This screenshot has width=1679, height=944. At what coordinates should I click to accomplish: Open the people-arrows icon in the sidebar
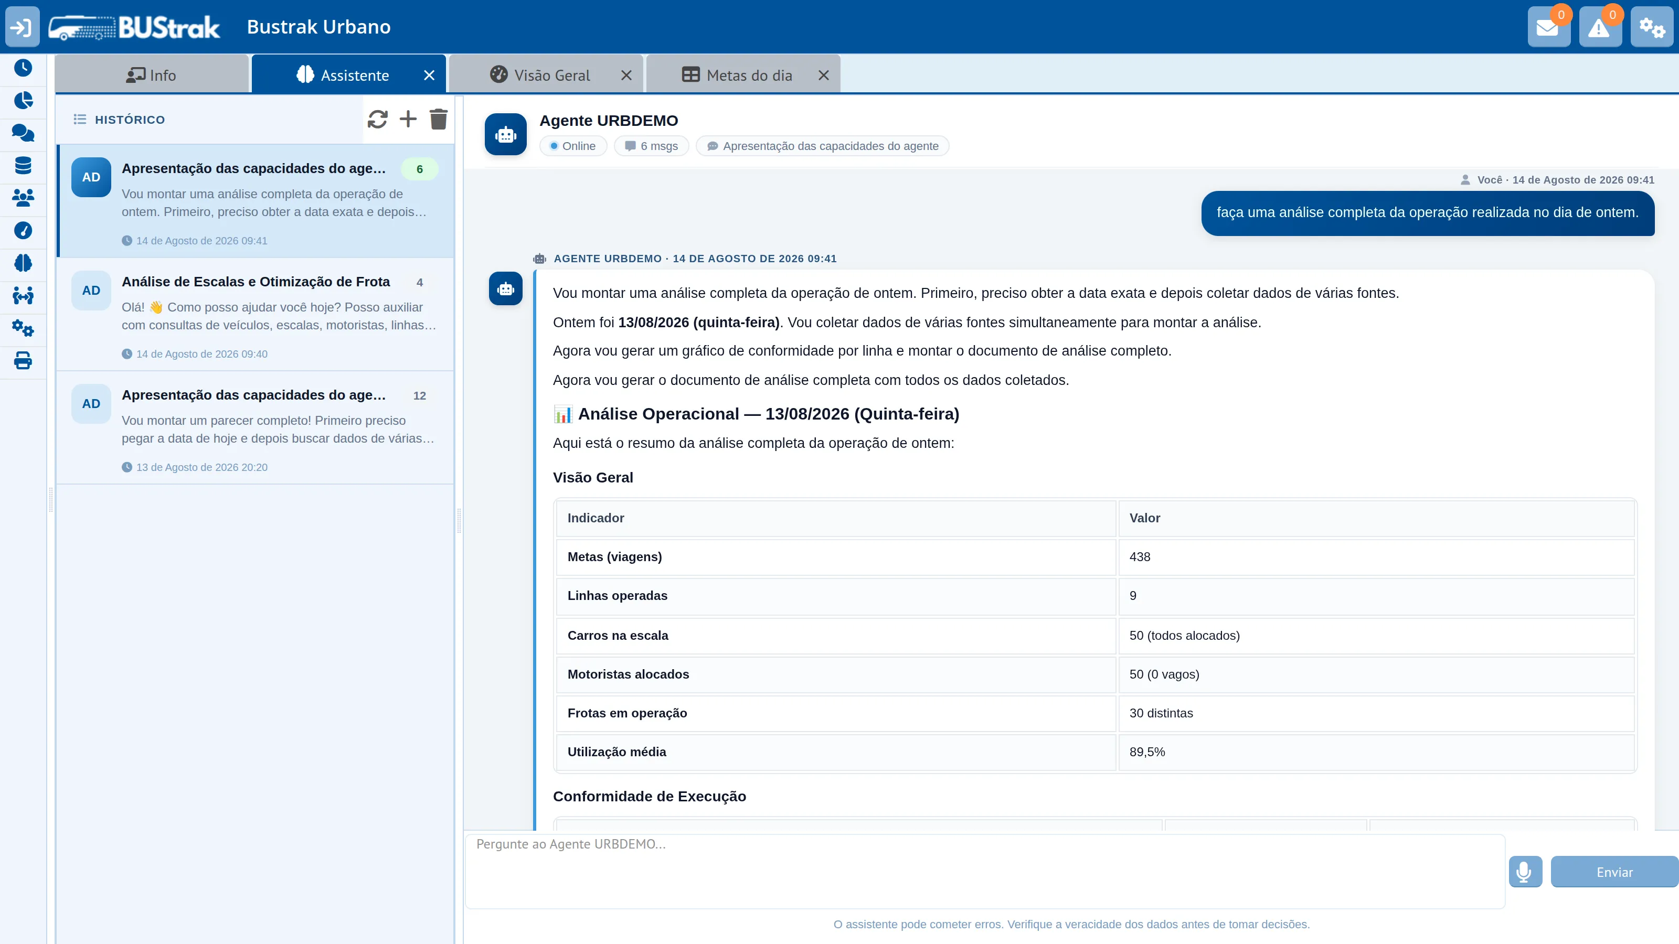pyautogui.click(x=23, y=296)
